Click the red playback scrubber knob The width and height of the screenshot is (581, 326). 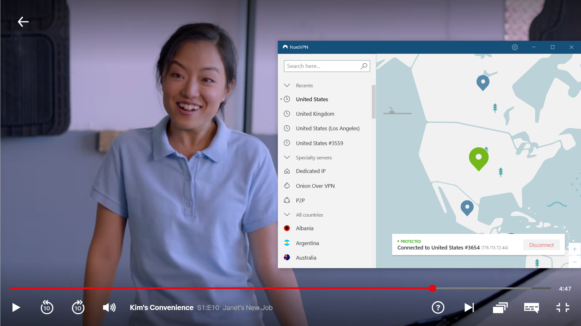coord(432,288)
